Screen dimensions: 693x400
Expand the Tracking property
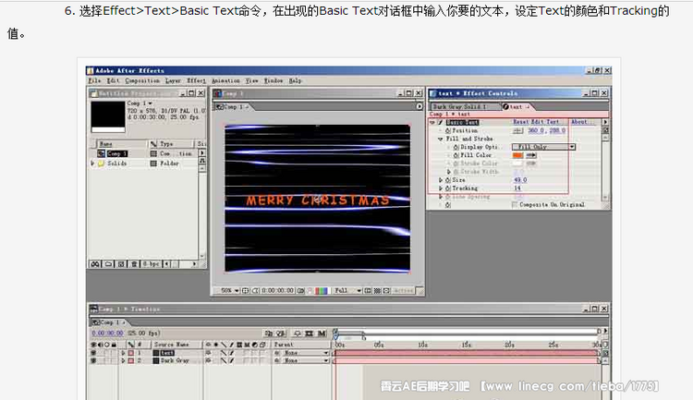[440, 188]
